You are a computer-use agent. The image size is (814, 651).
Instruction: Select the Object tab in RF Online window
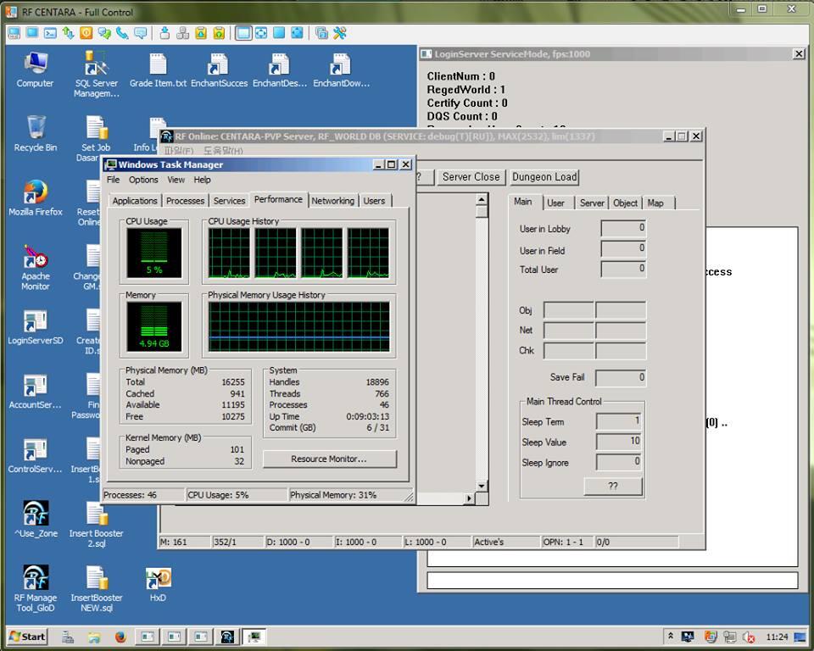(625, 203)
